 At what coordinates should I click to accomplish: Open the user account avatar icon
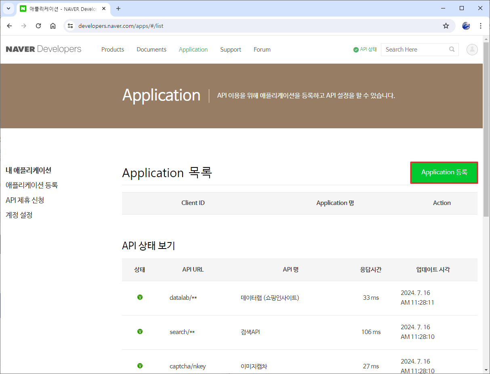point(472,49)
